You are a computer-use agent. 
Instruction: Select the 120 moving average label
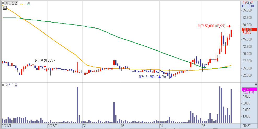pos(27,3)
